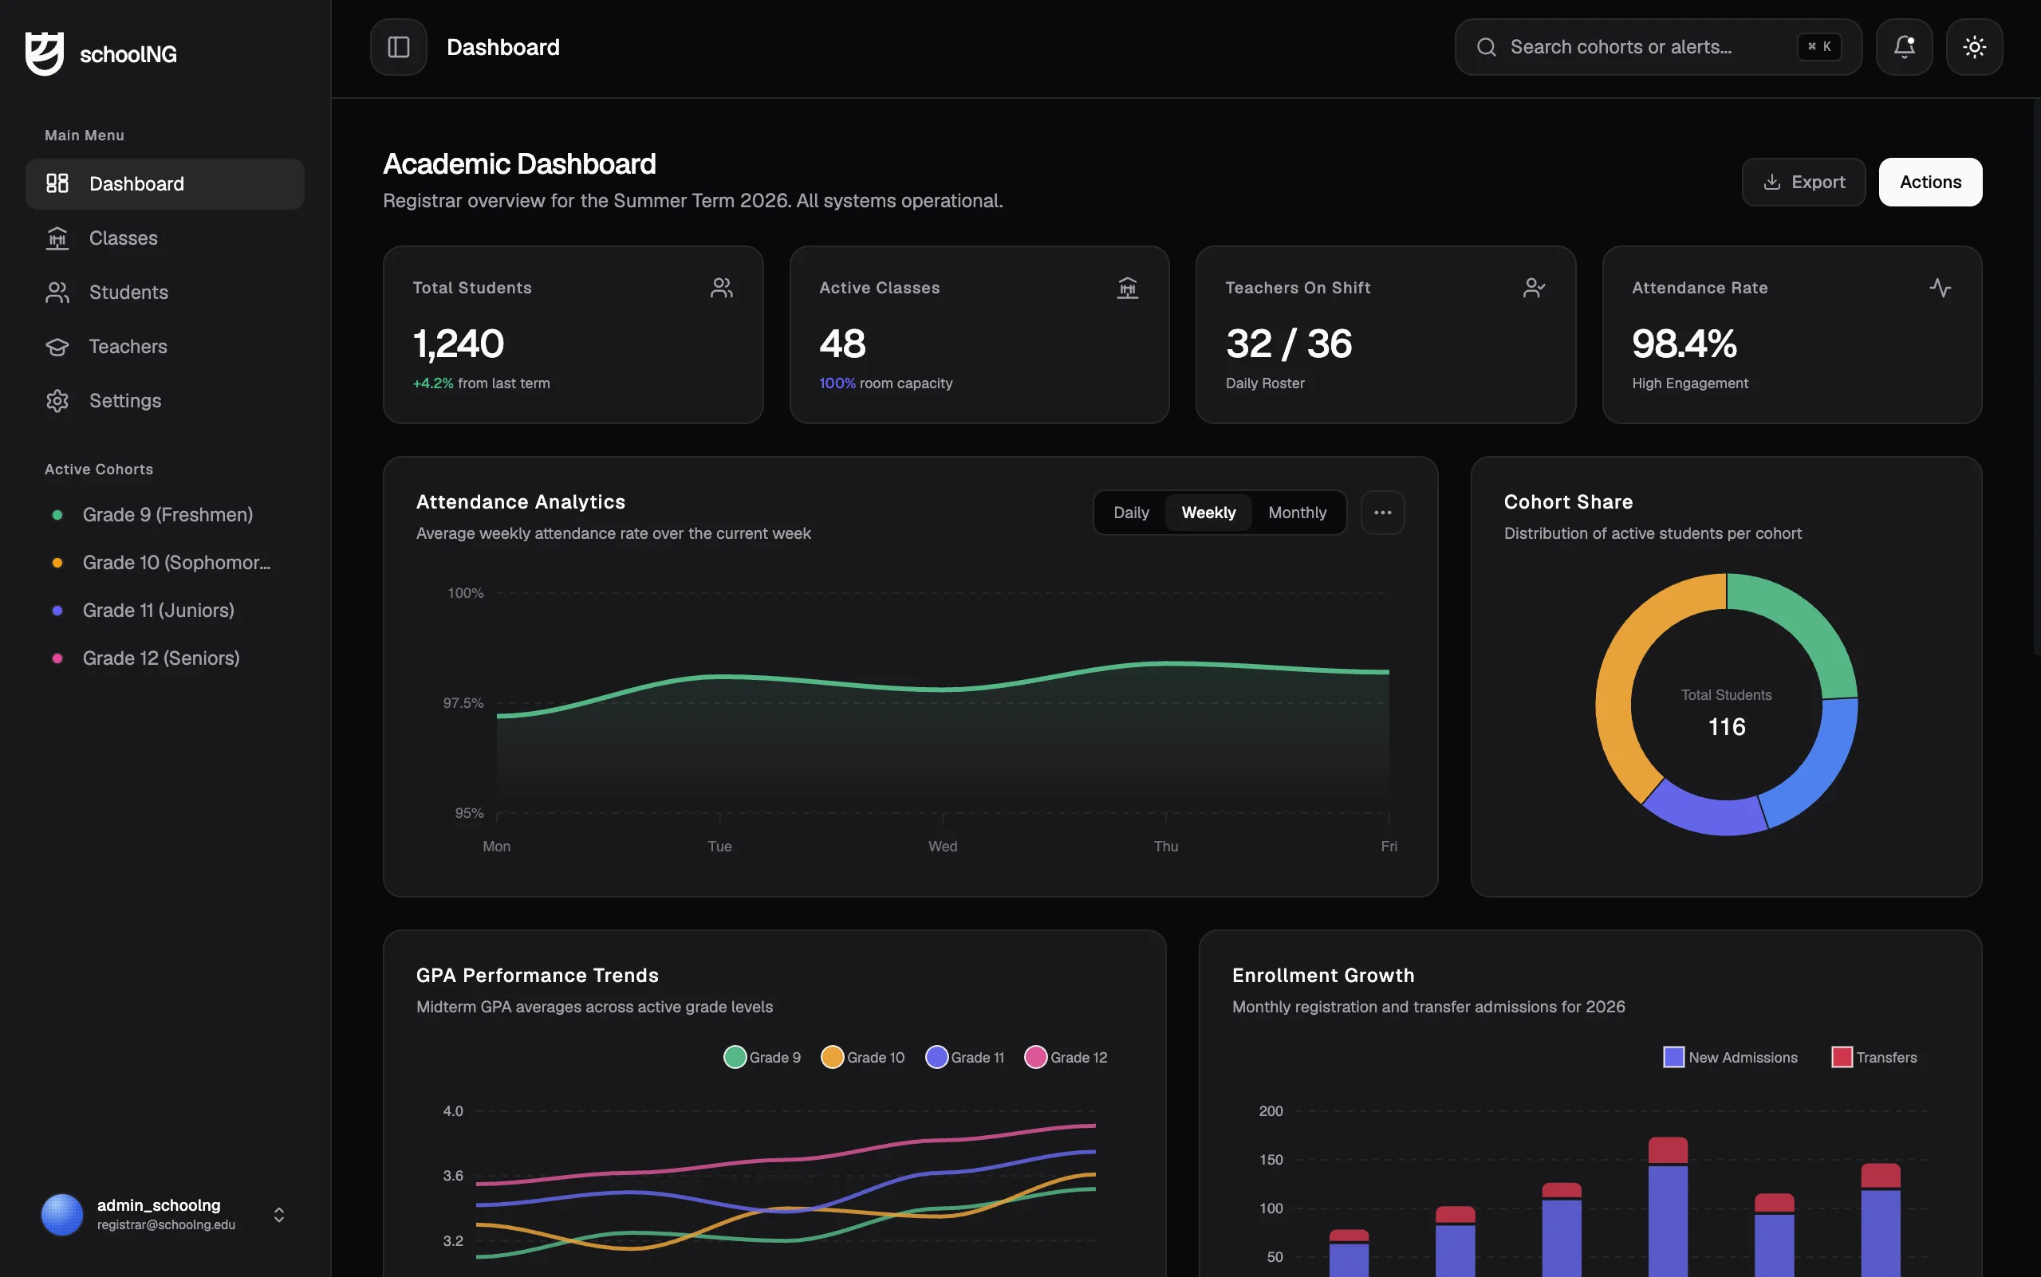
Task: Select the Weekly attendance tab
Action: (x=1208, y=513)
